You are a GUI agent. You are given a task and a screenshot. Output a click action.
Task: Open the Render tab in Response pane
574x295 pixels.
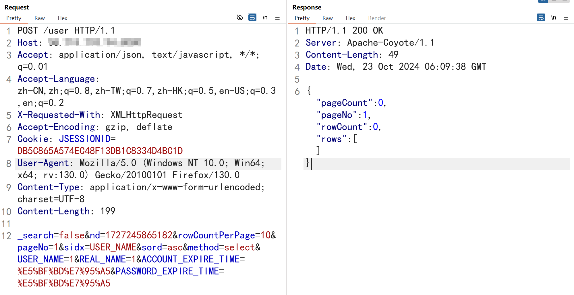tap(377, 18)
